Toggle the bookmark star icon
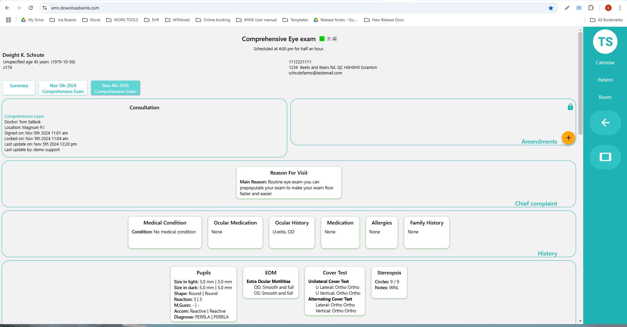The image size is (627, 327). point(551,8)
